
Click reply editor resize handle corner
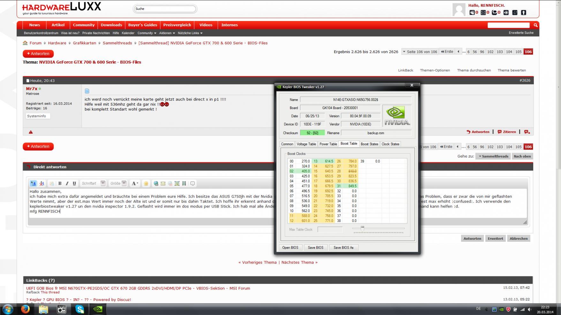tap(525, 222)
